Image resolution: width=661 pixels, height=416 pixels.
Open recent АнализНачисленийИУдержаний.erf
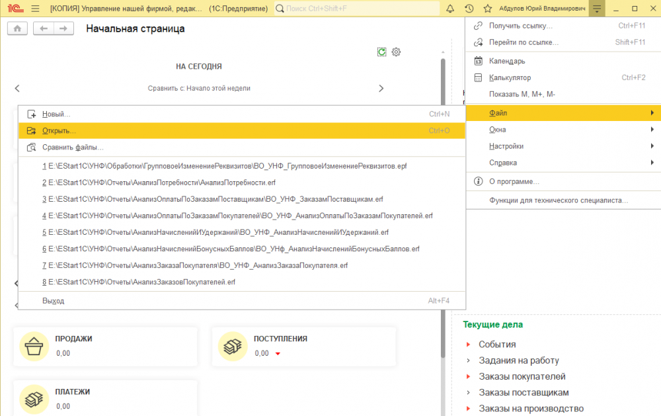pyautogui.click(x=242, y=233)
